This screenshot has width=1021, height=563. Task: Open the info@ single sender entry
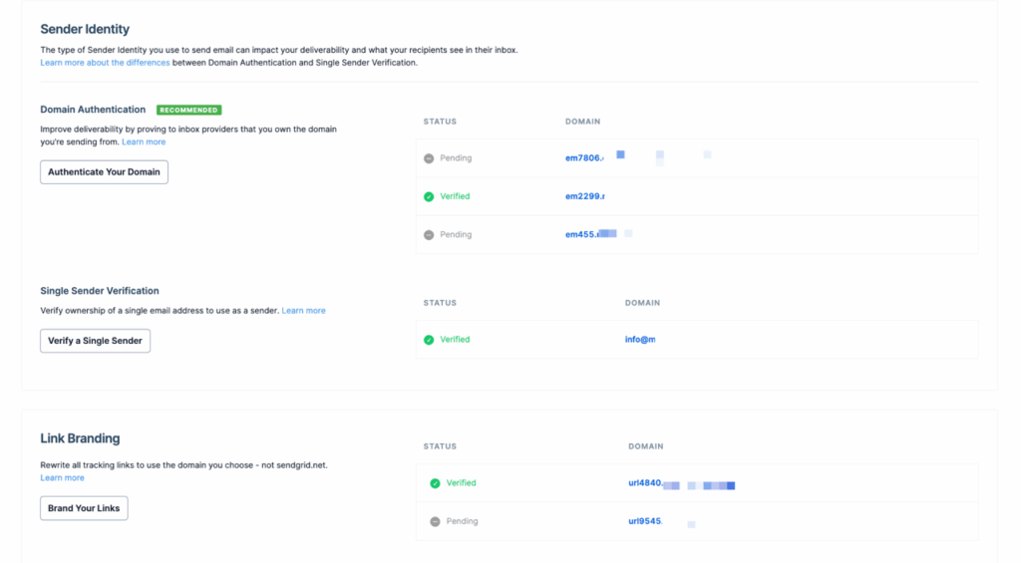[640, 340]
